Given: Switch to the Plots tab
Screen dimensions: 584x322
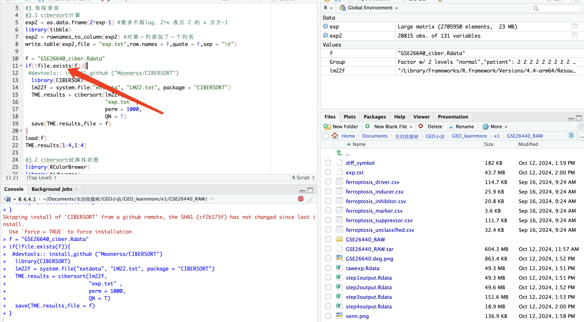Looking at the screenshot, I should click(x=349, y=117).
